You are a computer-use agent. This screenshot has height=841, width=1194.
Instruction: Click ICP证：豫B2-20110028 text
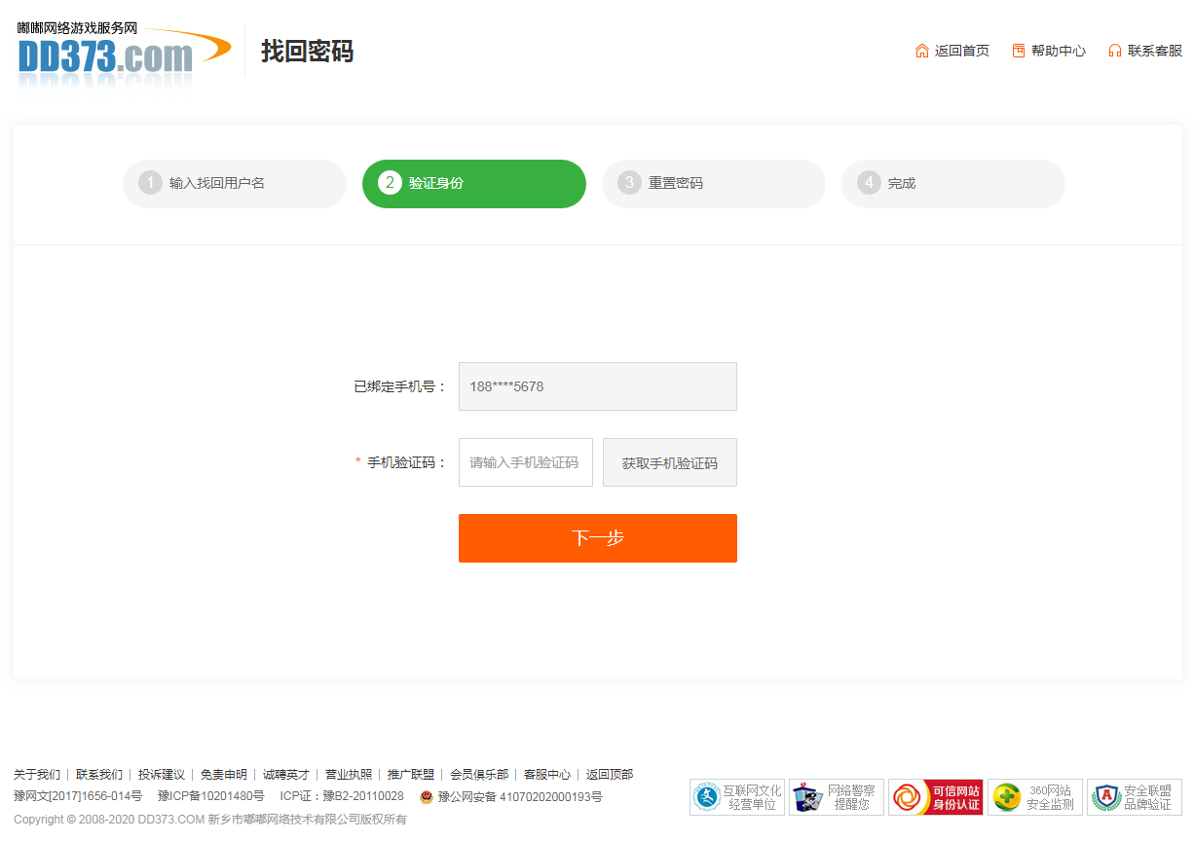click(x=342, y=796)
